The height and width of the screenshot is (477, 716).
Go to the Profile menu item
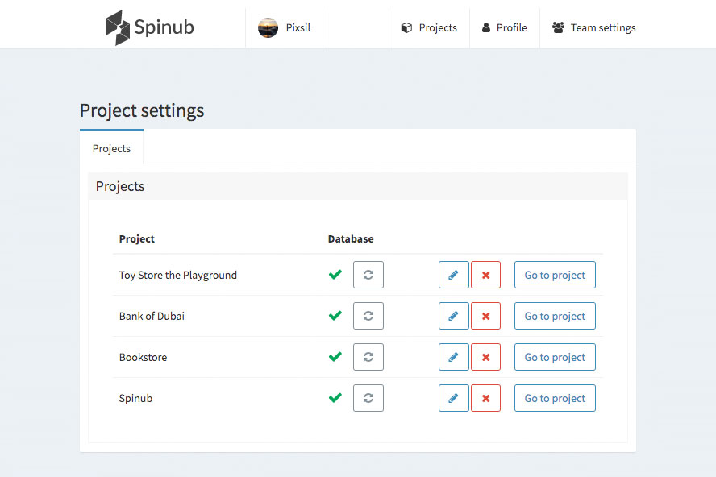coord(504,27)
